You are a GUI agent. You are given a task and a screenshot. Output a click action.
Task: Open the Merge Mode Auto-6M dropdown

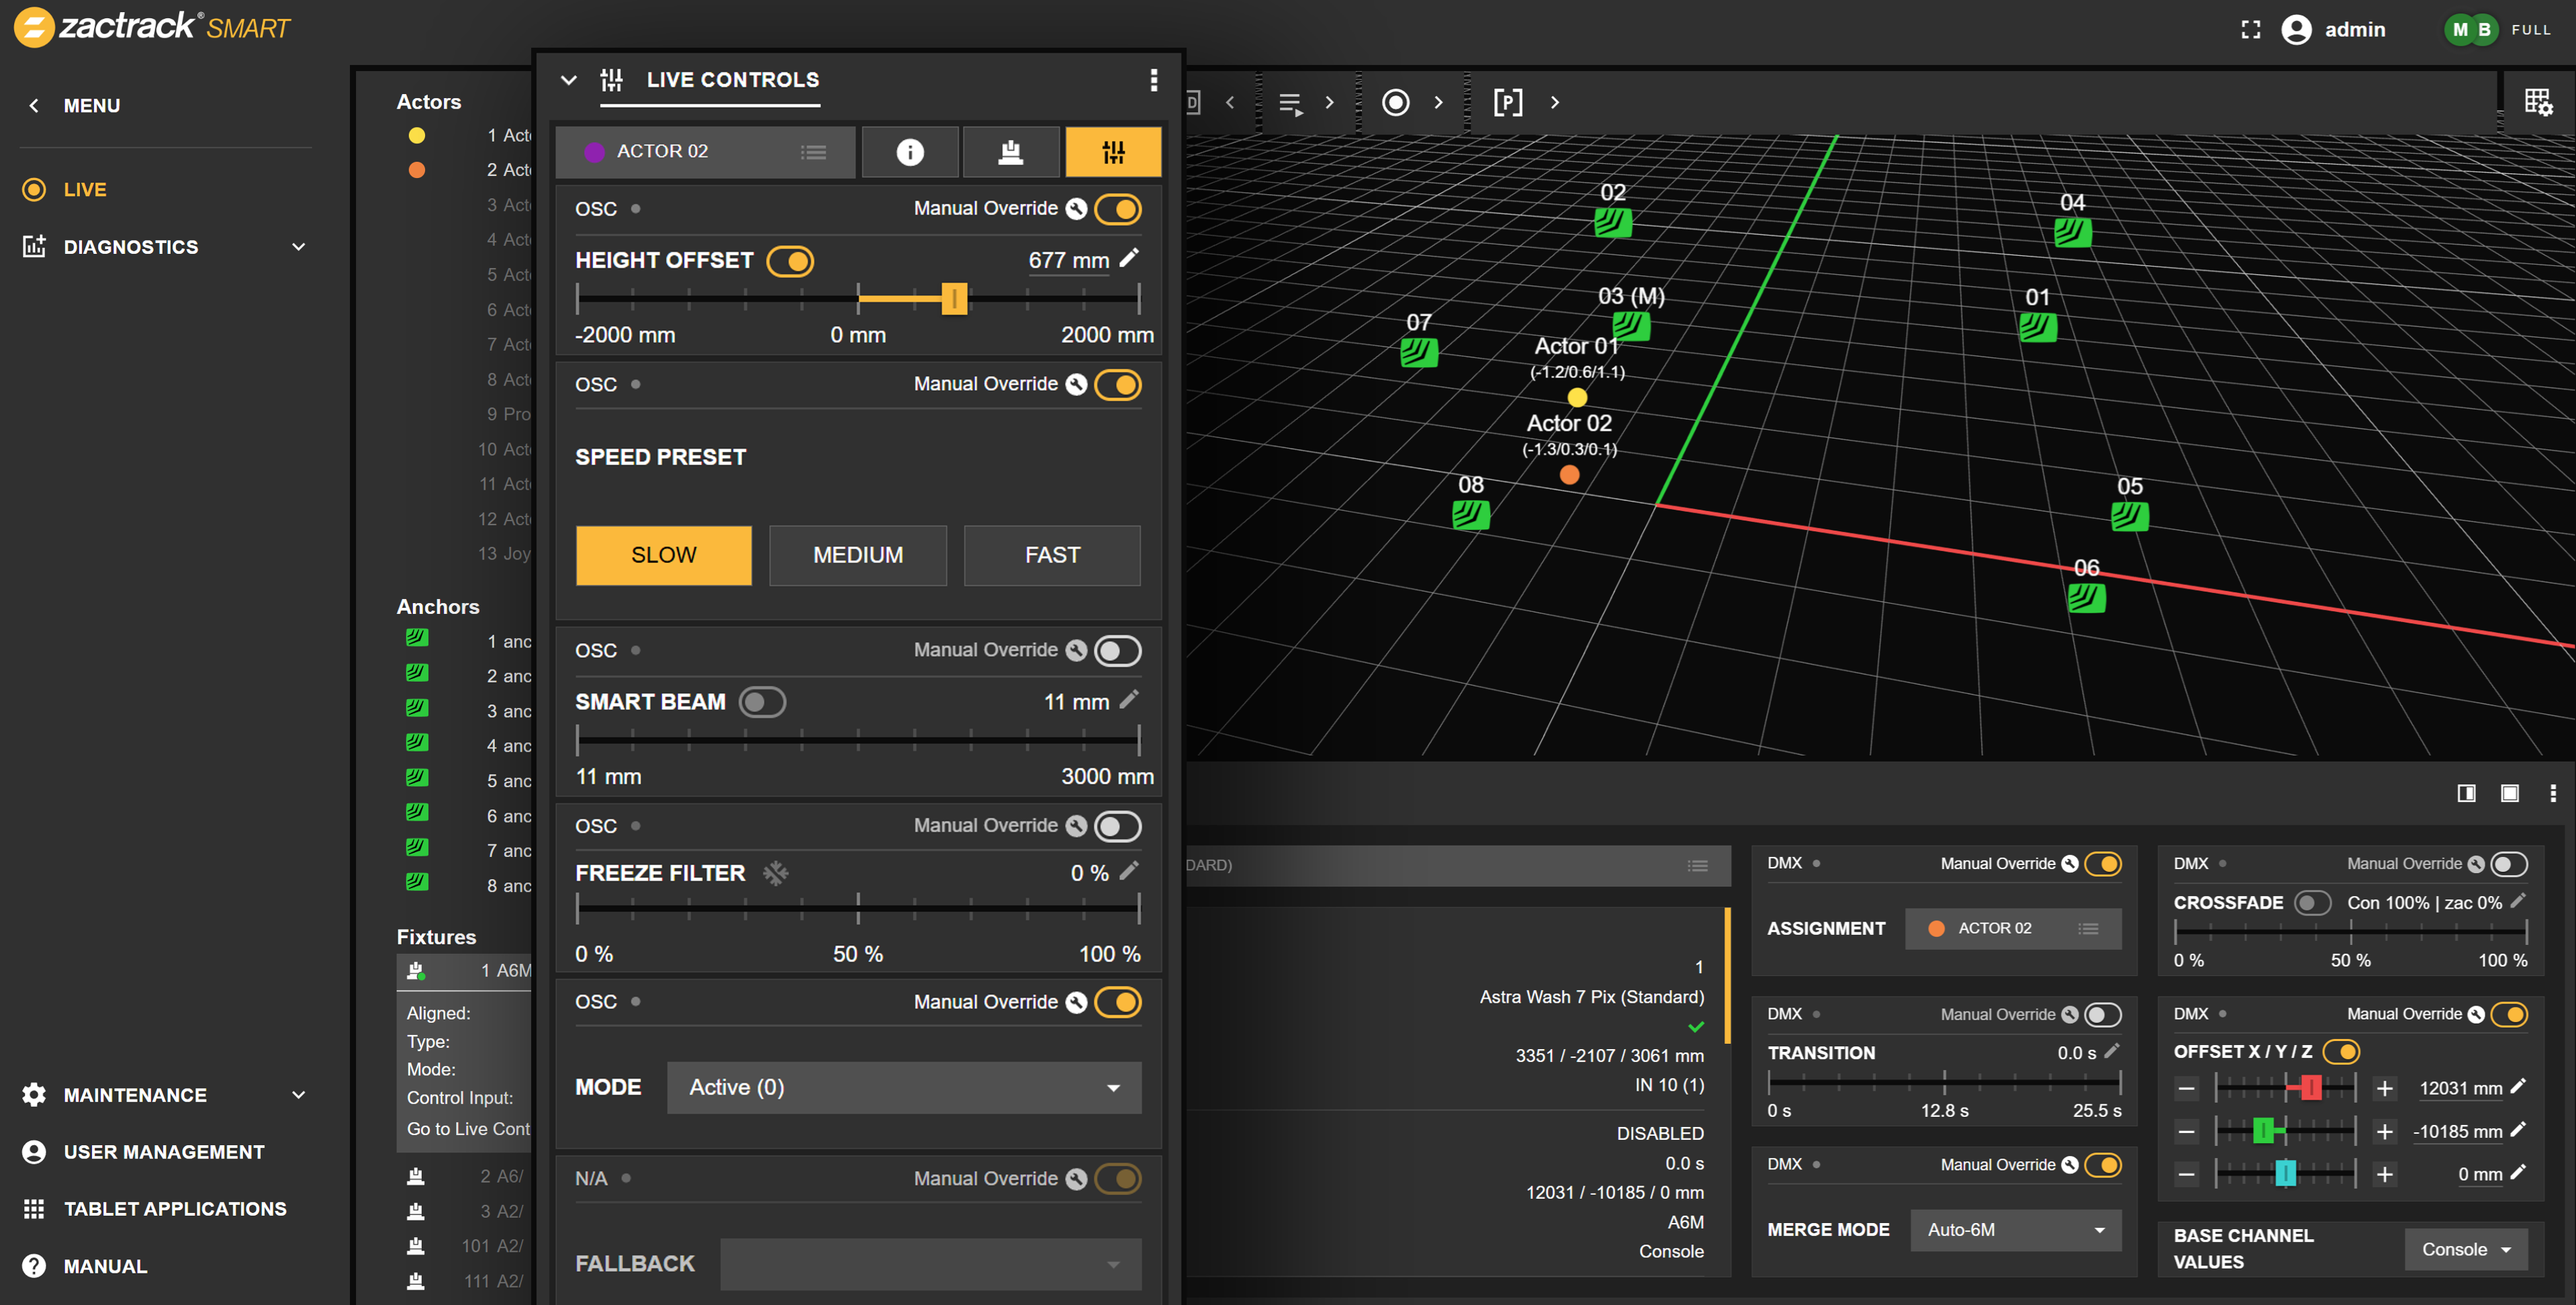coord(2014,1229)
